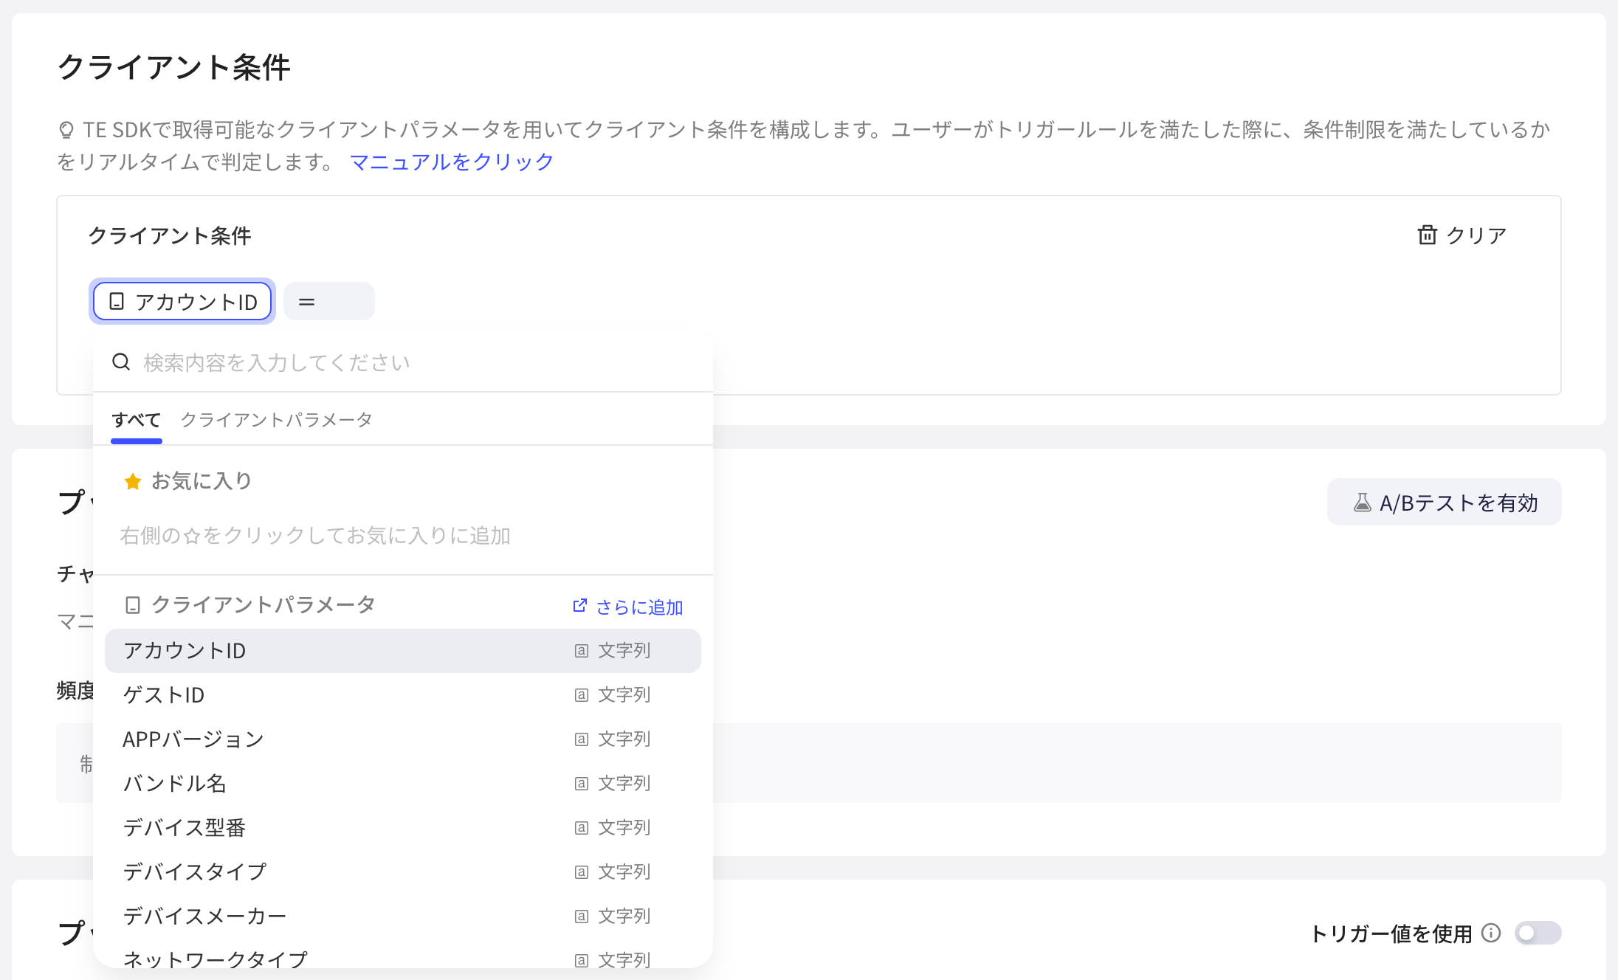Switch to the すべて tab
This screenshot has width=1618, height=980.
[x=137, y=420]
